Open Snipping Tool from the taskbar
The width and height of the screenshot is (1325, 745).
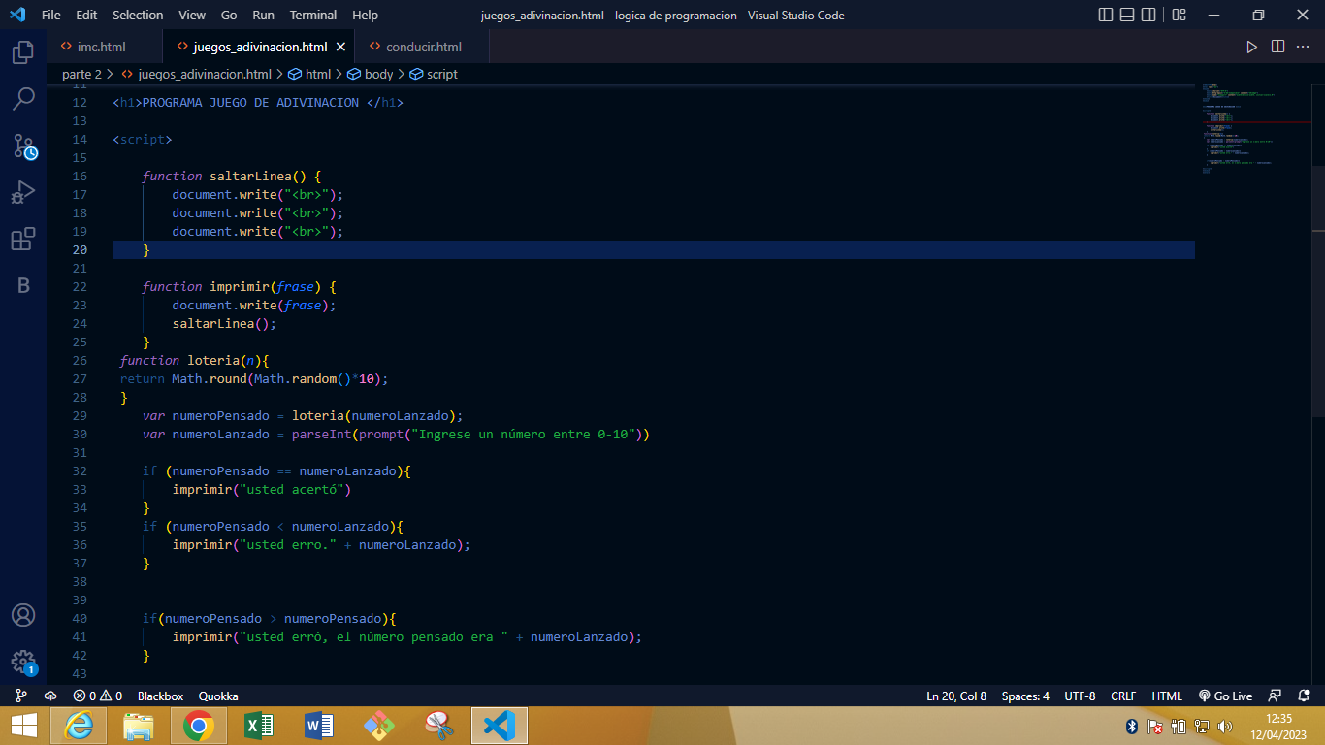point(439,726)
